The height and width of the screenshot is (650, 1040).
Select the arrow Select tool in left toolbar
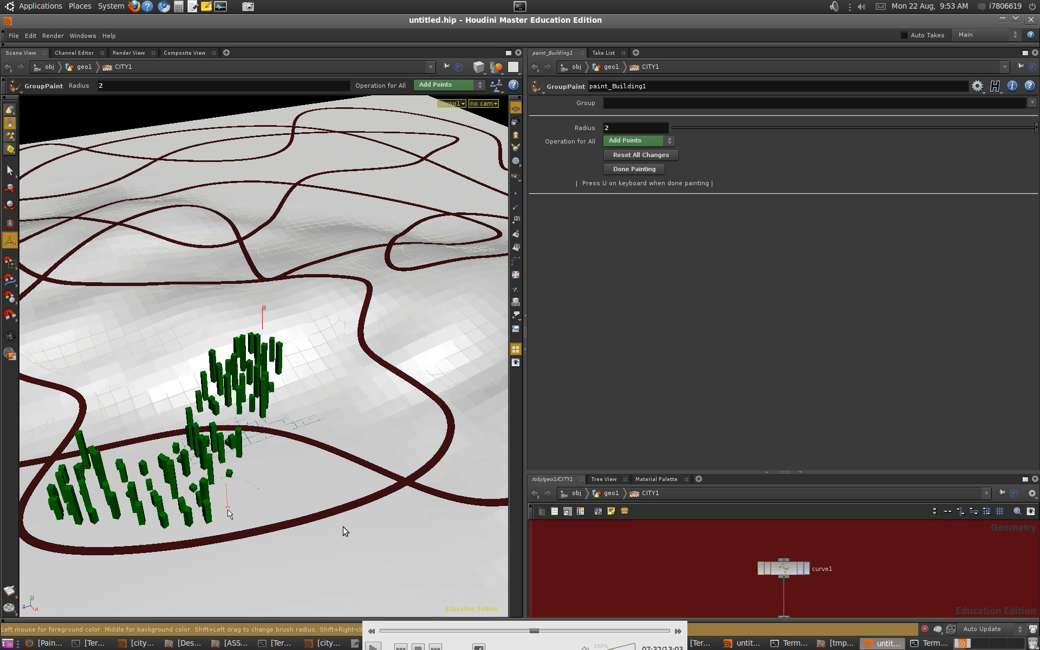[x=10, y=170]
